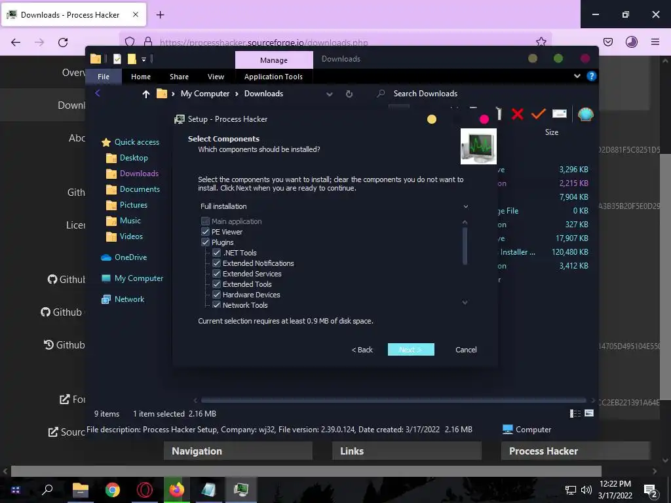This screenshot has width=671, height=503.
Task: Click the Back button in setup
Action: pyautogui.click(x=362, y=350)
